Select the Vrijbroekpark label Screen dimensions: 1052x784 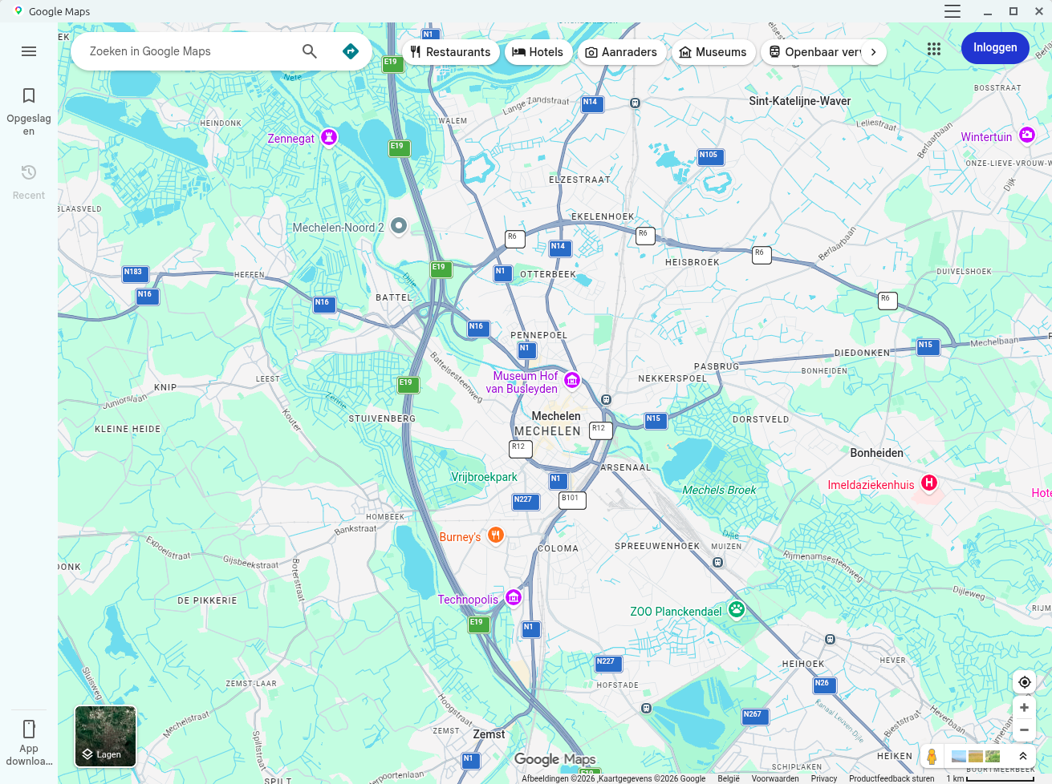[485, 477]
